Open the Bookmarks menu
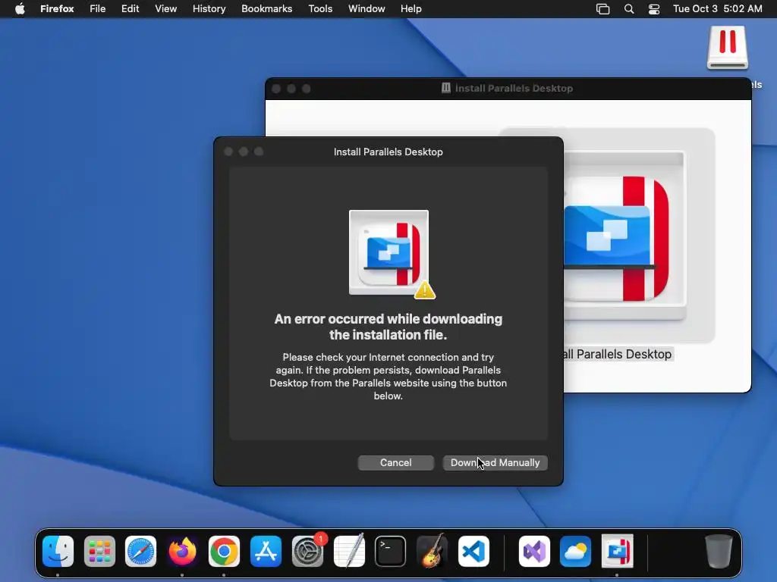 coord(266,9)
